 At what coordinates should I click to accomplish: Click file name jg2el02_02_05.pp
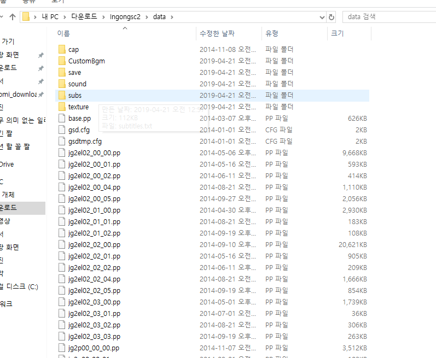94,291
